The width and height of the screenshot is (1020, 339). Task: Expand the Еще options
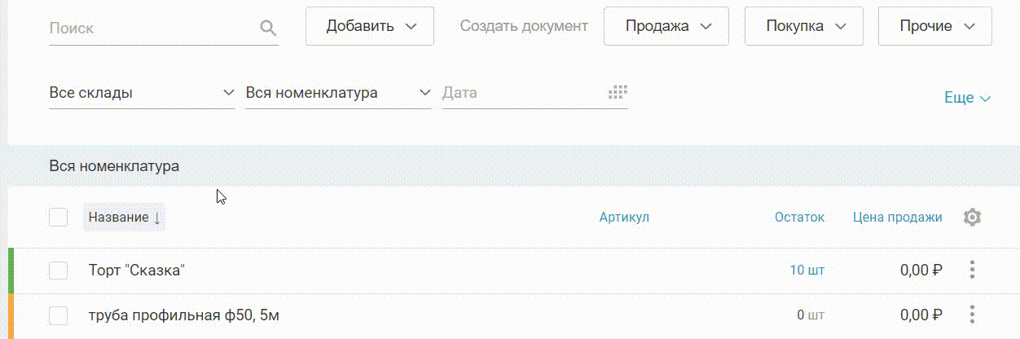967,98
